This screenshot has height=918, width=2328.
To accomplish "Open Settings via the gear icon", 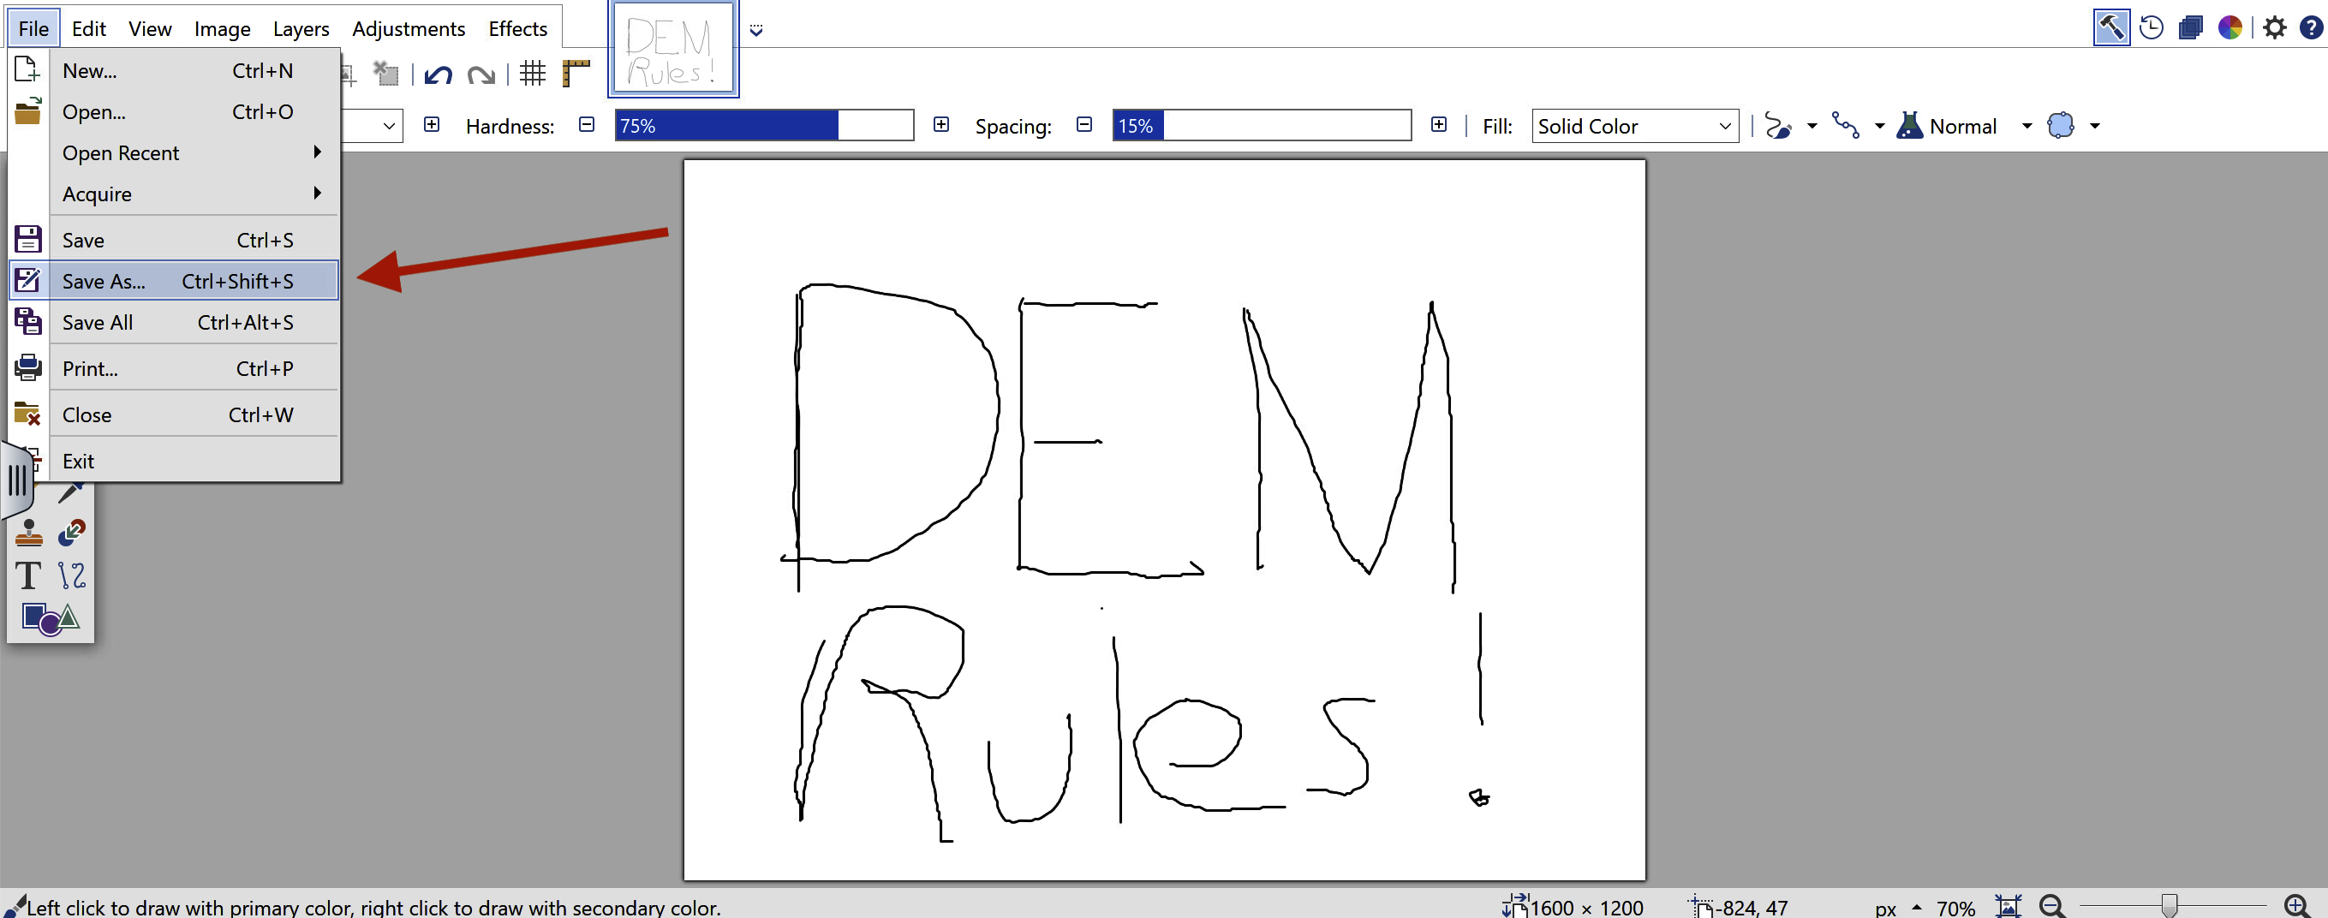I will [2274, 28].
